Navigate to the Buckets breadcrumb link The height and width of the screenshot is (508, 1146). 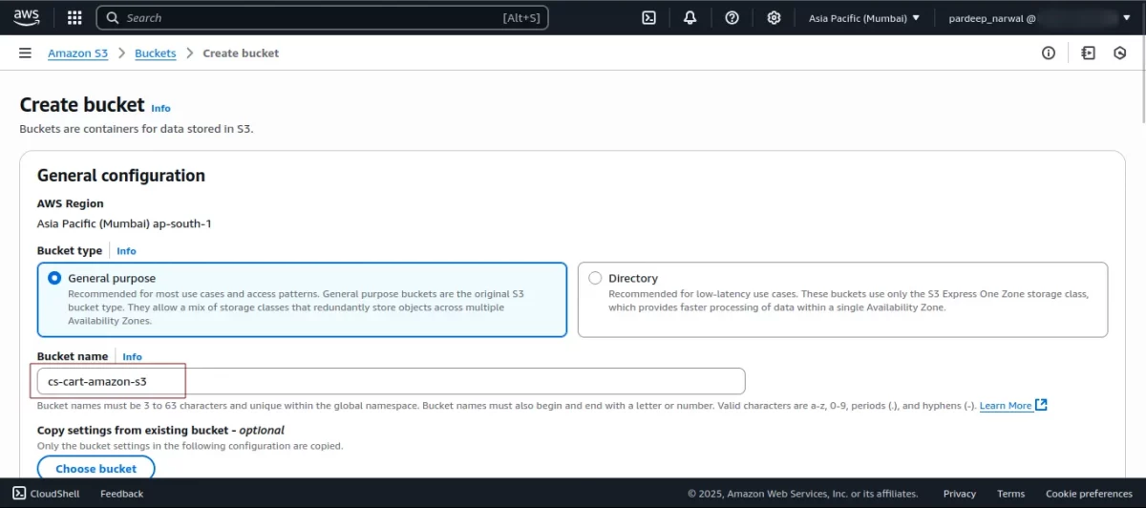[x=156, y=53]
